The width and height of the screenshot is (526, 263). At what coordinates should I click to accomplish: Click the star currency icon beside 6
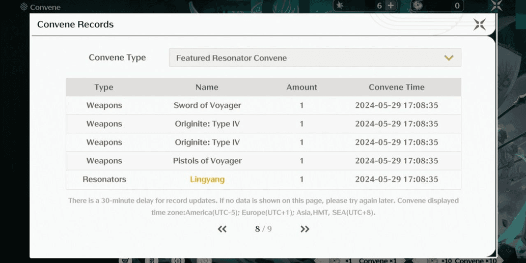coord(340,6)
